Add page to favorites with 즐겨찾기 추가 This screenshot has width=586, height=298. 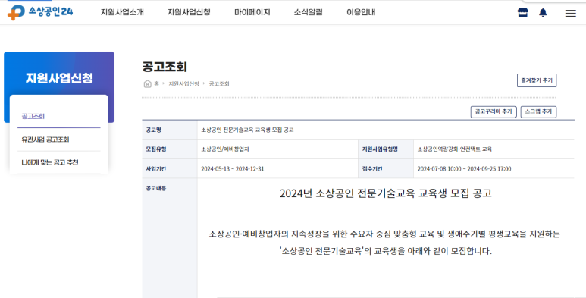[x=537, y=80]
